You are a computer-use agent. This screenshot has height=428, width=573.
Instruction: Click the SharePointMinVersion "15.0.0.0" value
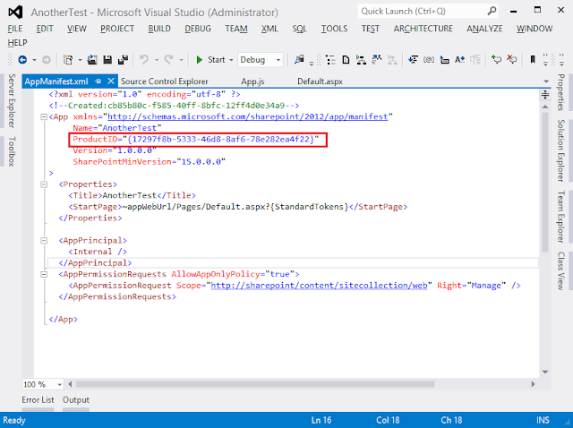[x=201, y=162]
